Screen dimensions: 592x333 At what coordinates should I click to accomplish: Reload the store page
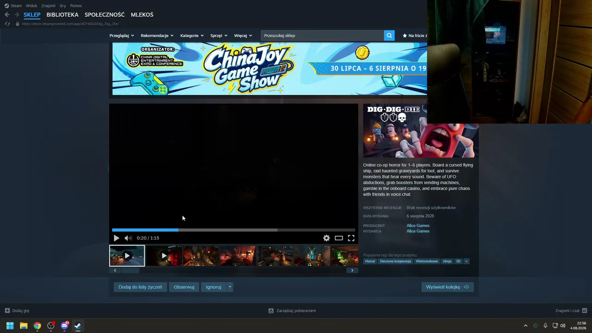click(7, 24)
